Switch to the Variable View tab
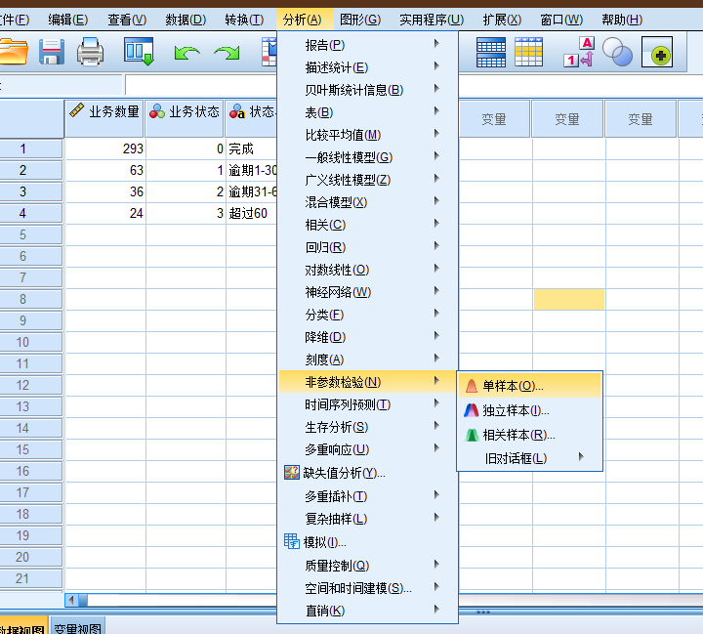 77,628
